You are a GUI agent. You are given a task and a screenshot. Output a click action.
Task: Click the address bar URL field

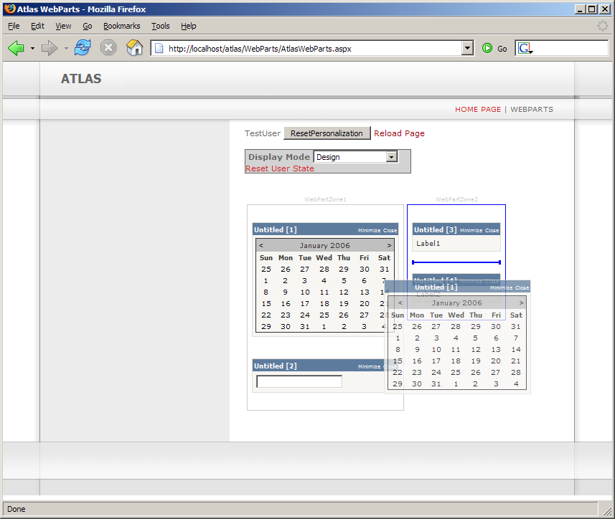[x=314, y=48]
